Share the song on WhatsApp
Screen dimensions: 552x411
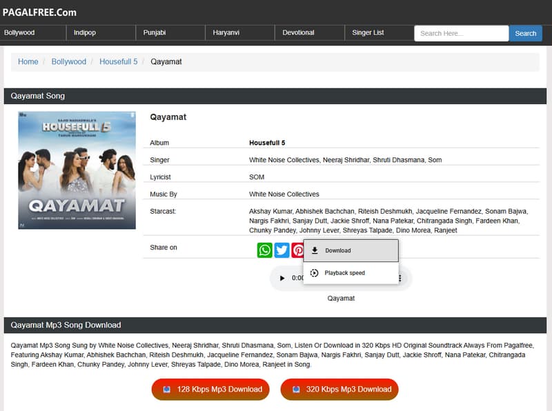(x=265, y=250)
